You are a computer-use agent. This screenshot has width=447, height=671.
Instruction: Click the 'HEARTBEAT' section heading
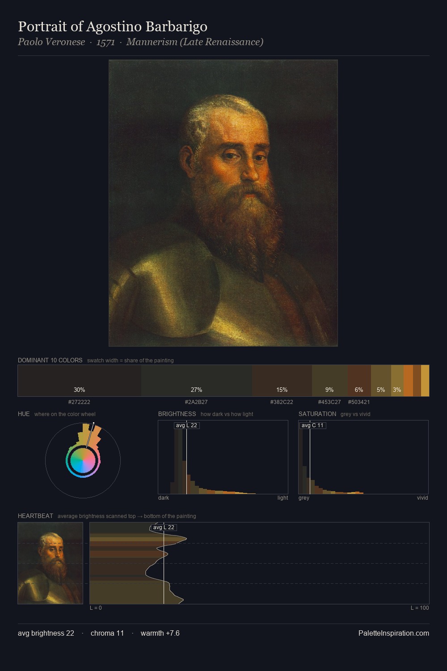coord(35,516)
